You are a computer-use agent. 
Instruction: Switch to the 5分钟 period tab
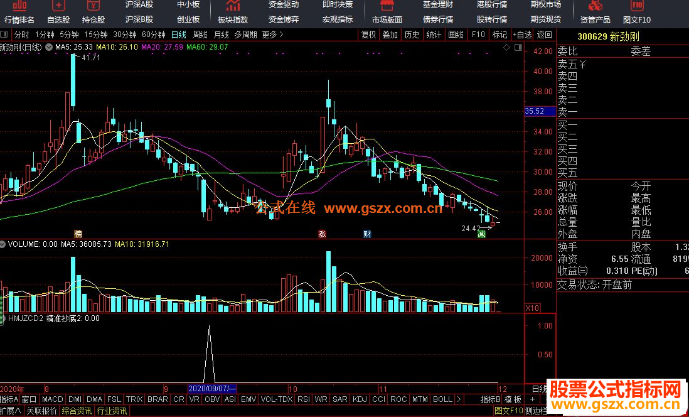point(70,35)
